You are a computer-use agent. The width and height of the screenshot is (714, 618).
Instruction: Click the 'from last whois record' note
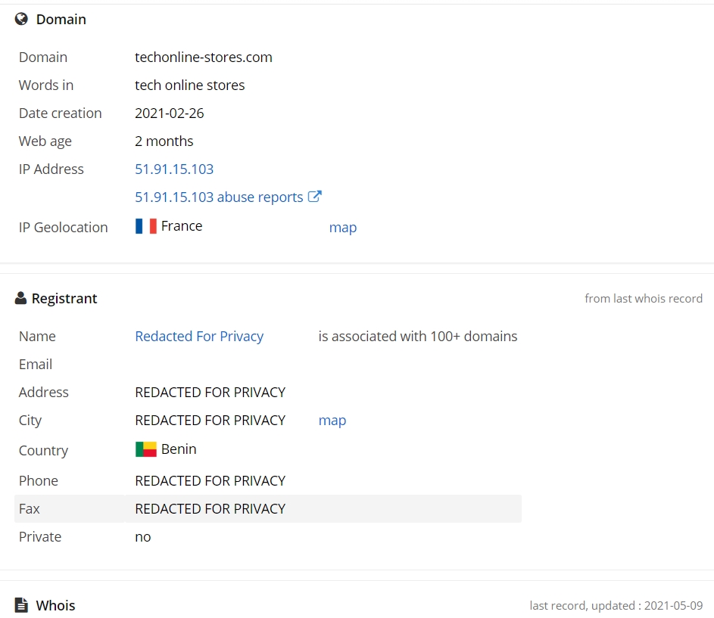click(x=644, y=299)
